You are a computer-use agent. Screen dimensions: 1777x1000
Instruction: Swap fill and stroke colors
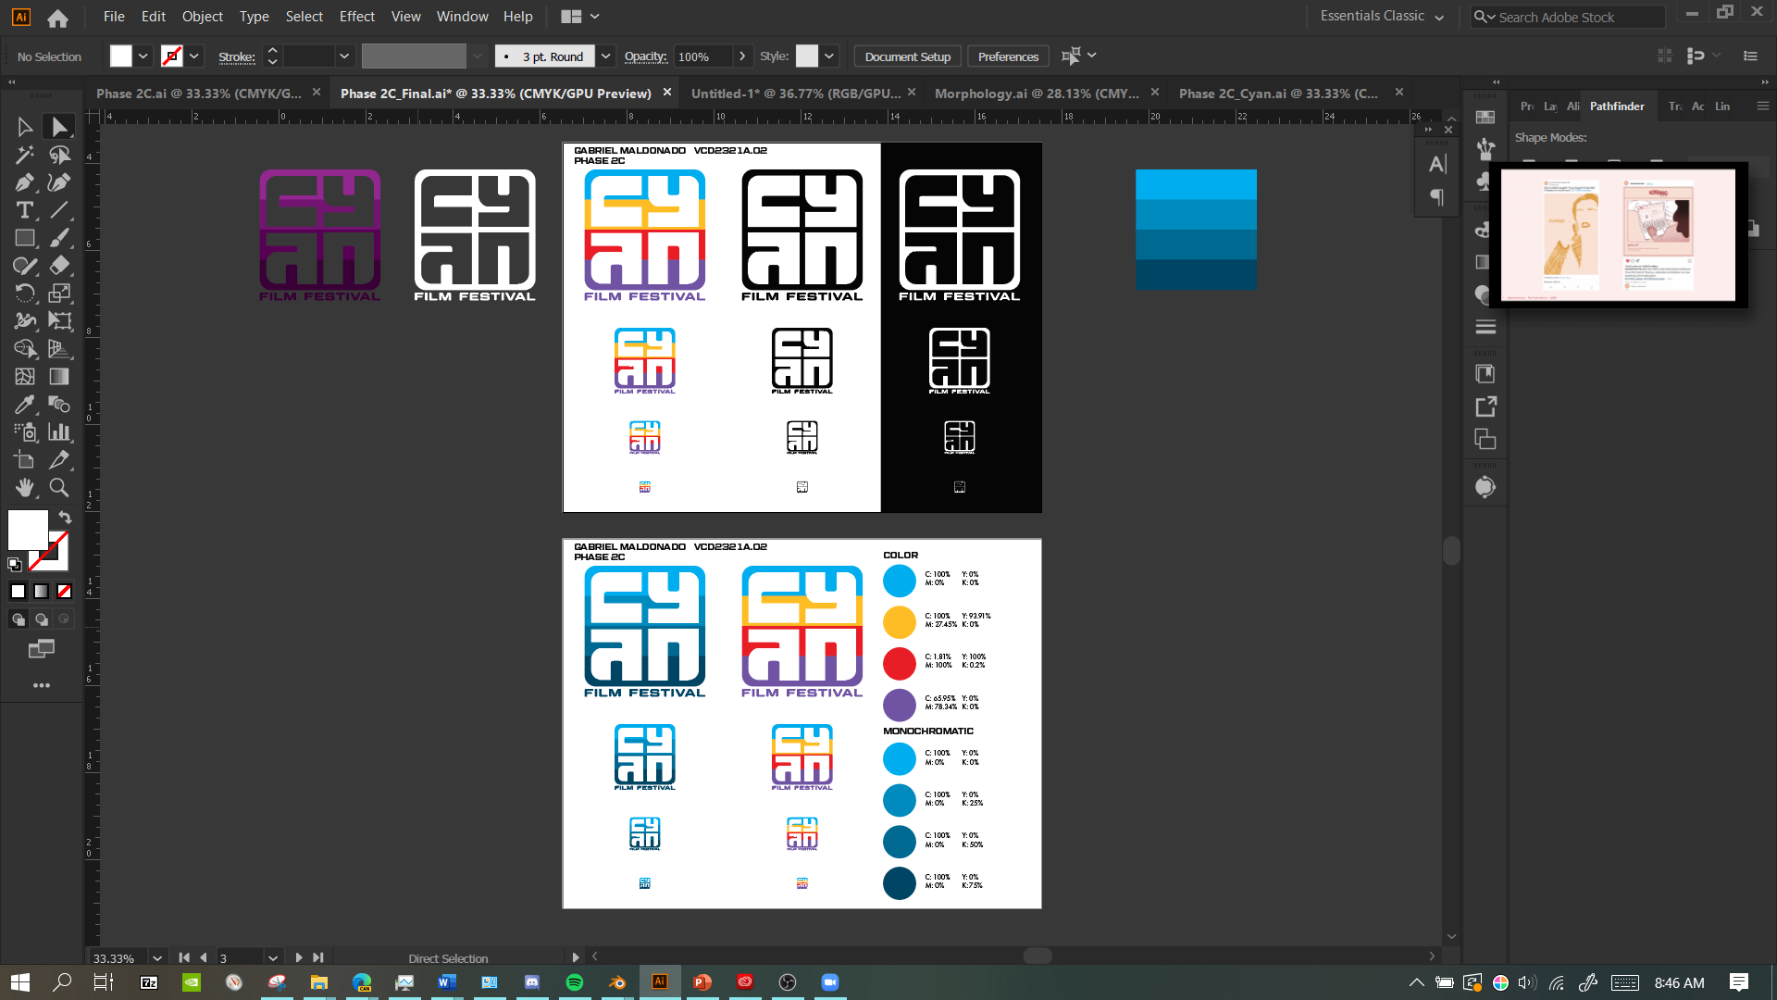pos(65,518)
